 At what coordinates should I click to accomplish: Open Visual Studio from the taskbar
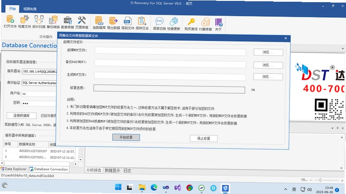click(178, 188)
